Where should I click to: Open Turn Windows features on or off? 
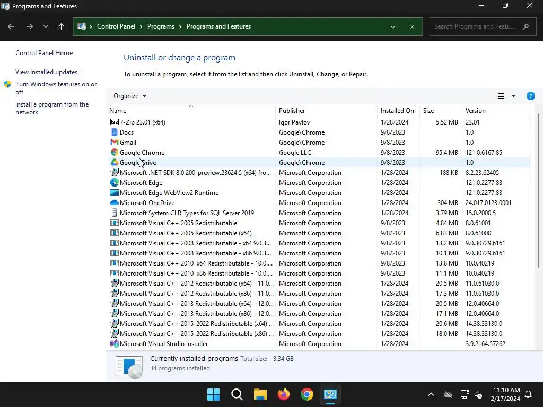(56, 88)
